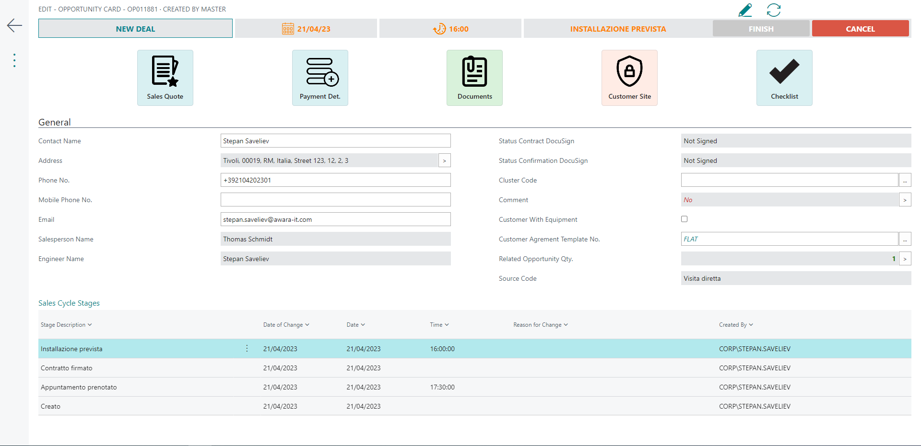Toggle Customer With Equipment checkbox

(x=685, y=219)
